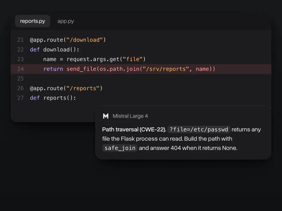Viewport: 282px width, 211px height.
Task: Click the Path traversal (CWE-22) heading
Action: pos(134,129)
